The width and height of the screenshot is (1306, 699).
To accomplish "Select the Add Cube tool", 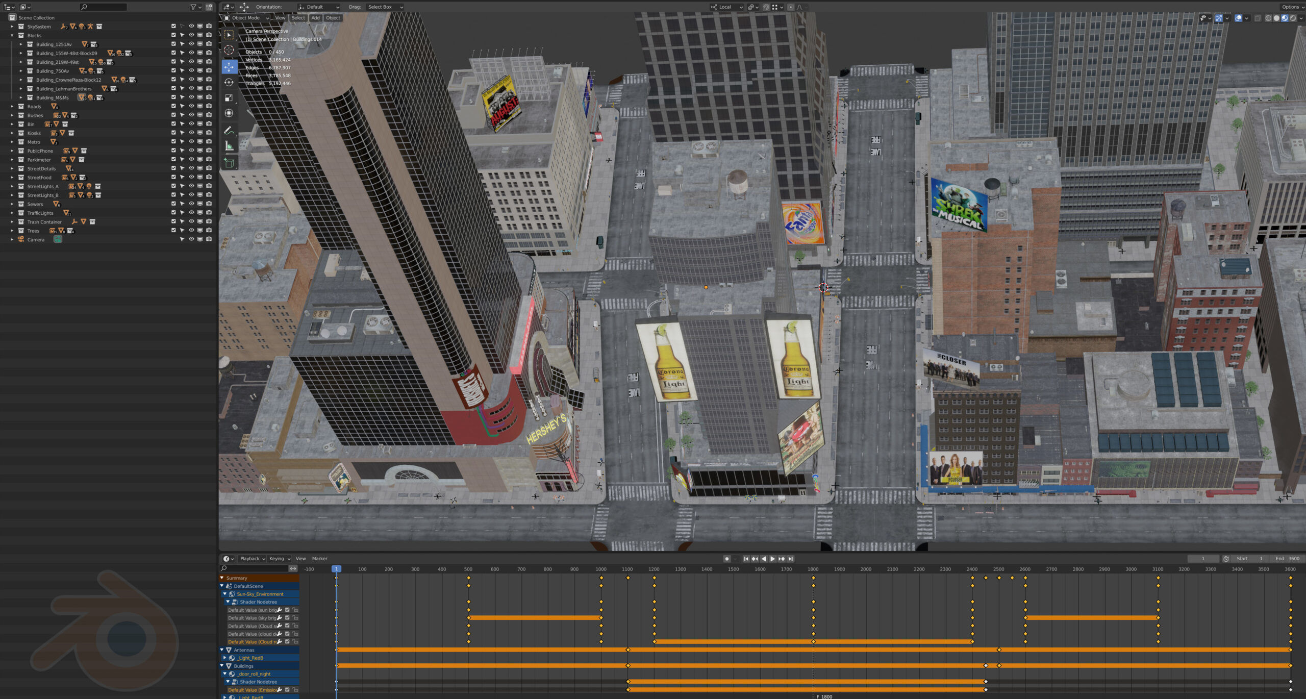I will (229, 163).
